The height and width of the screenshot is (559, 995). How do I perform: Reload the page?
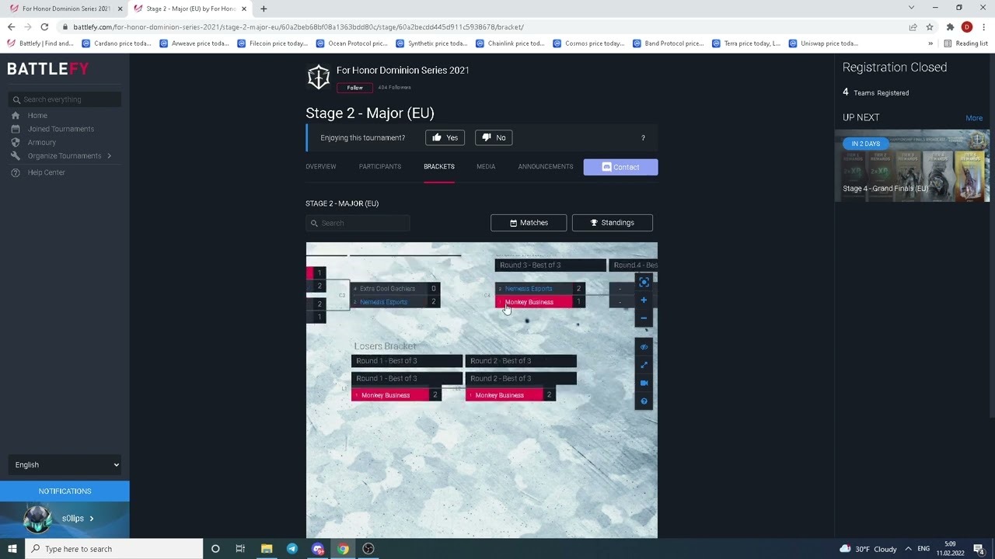44,27
